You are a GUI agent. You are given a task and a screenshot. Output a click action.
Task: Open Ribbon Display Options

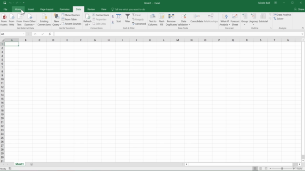(x=275, y=3)
